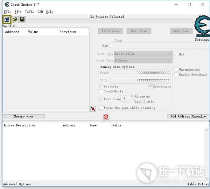The width and height of the screenshot is (210, 189).
Task: Click the Next Scan button
Action: pos(139,31)
